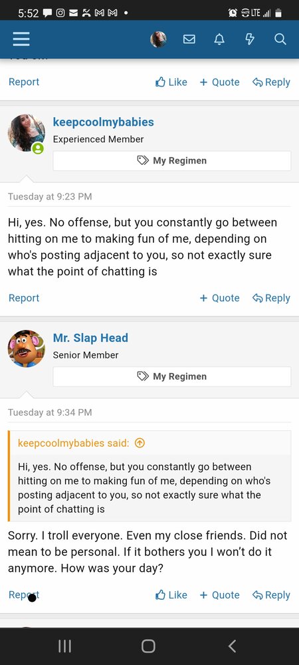Open keepcoolmybabies username profile link

click(104, 122)
